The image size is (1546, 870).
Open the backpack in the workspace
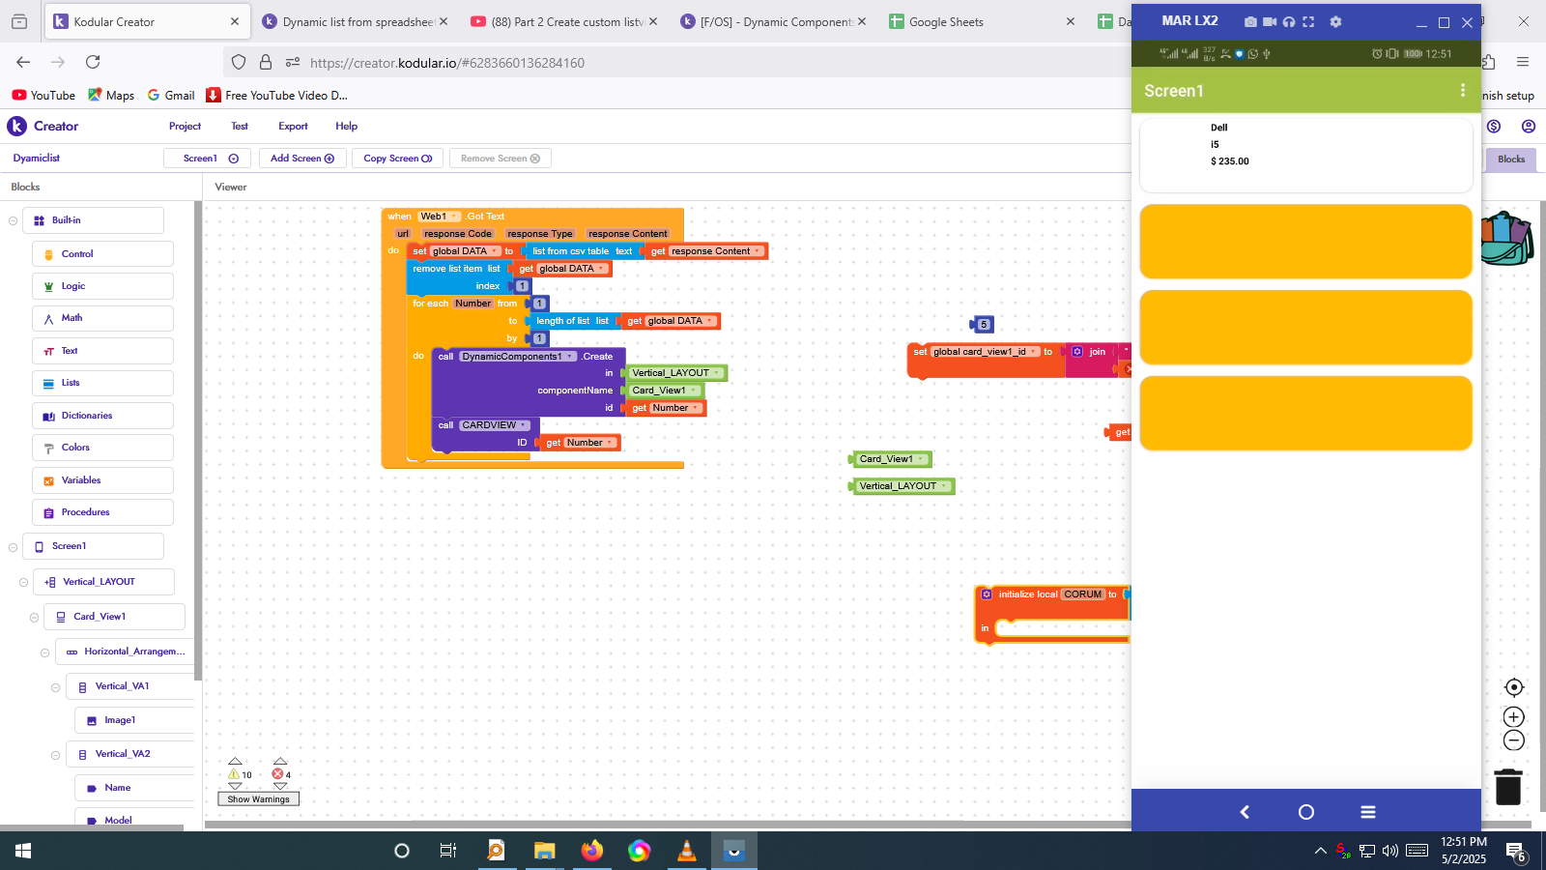1507,239
